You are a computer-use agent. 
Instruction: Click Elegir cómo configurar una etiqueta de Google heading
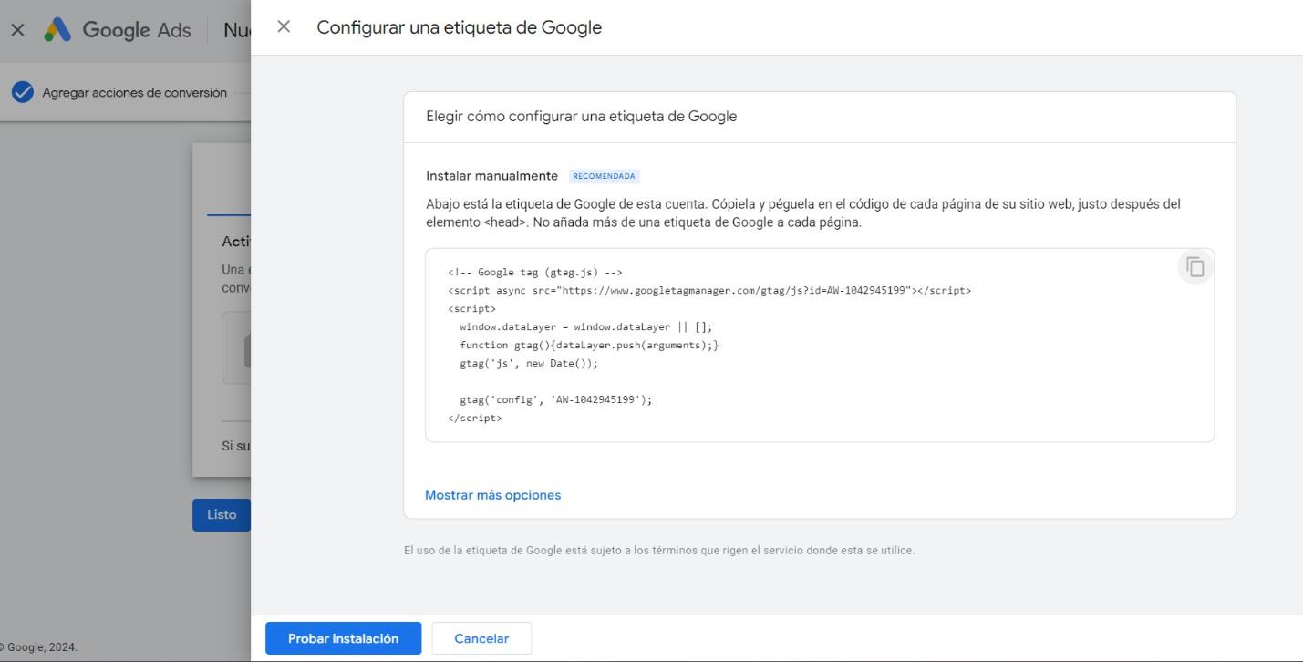[581, 116]
